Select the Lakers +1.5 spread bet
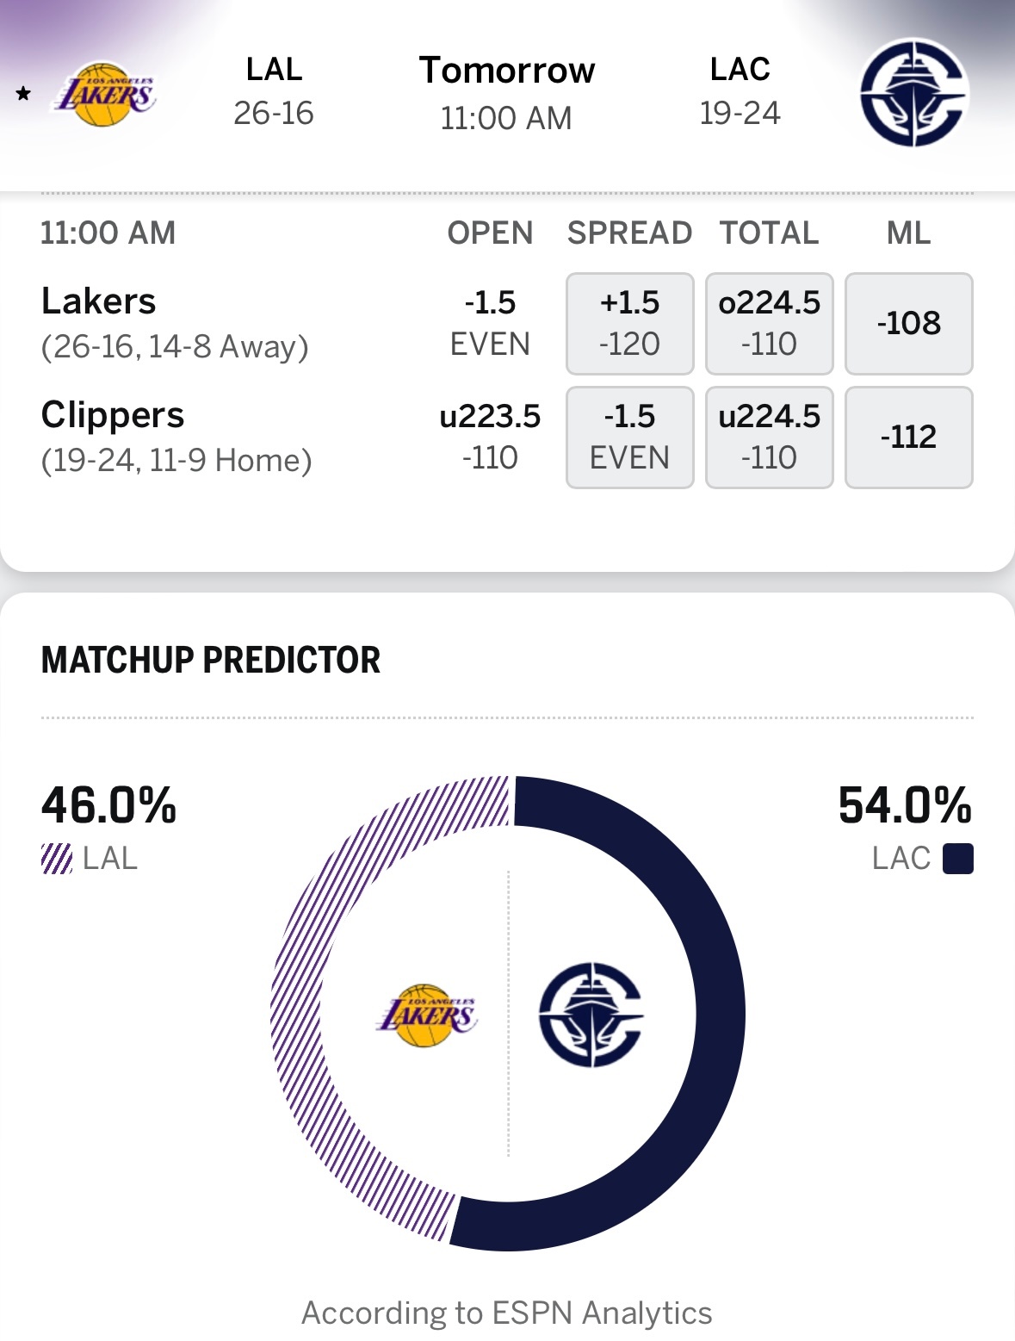This screenshot has width=1015, height=1341. tap(629, 323)
